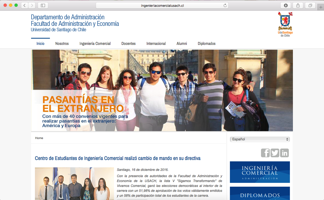324x200 pixels.
Task: Click the date text Santiago, 16 de diciembre de 2016
Action: [x=143, y=170]
